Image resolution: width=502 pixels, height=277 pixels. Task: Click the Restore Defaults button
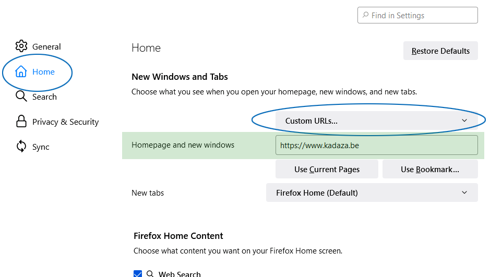[440, 51]
